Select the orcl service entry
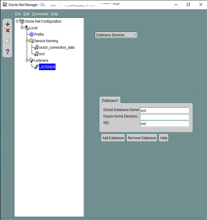Image resolution: width=207 pixels, height=220 pixels. click(x=42, y=54)
